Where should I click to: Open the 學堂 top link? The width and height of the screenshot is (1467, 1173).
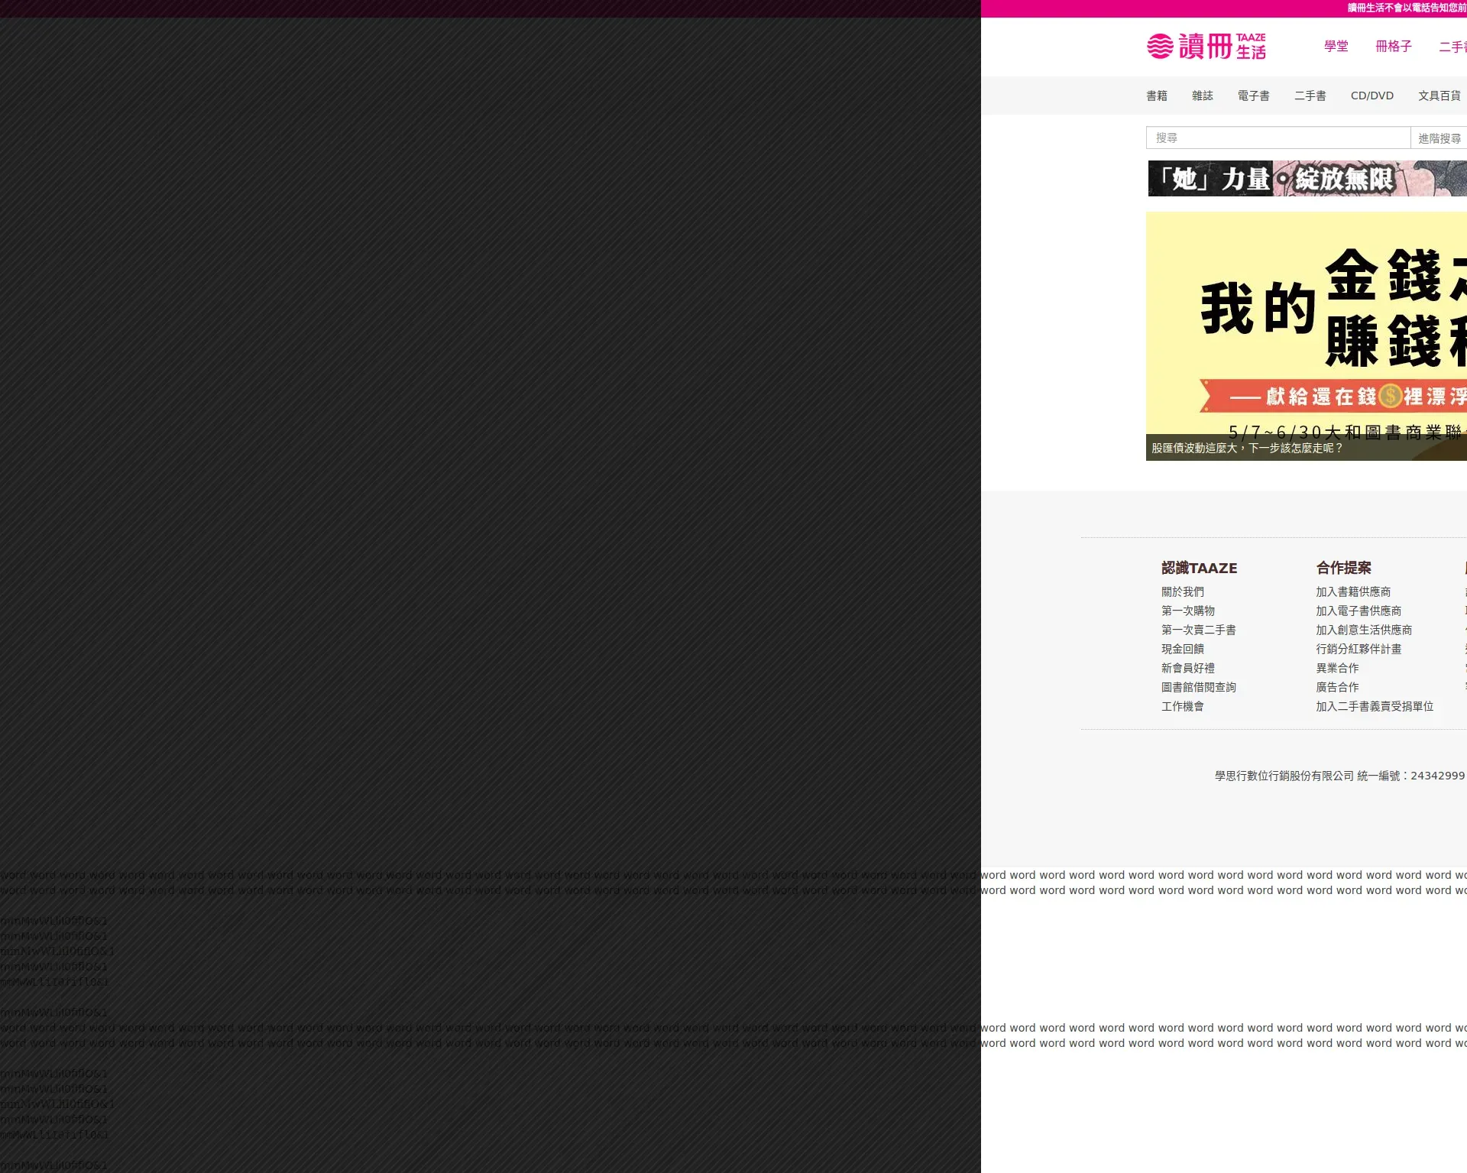point(1336,47)
